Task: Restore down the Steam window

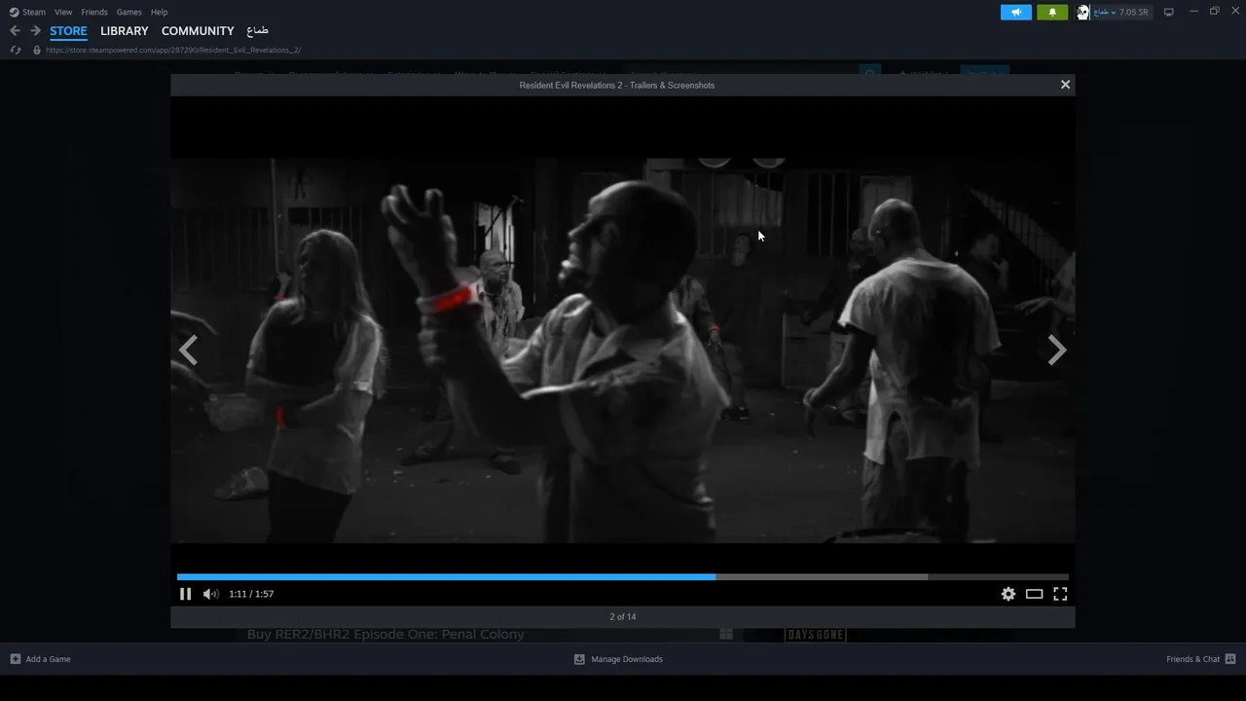Action: [1215, 12]
